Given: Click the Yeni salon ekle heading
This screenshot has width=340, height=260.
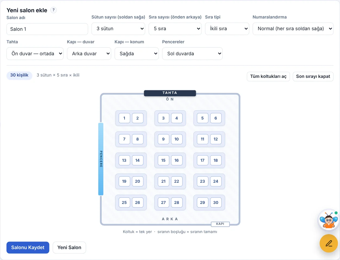Looking at the screenshot, I should [27, 10].
